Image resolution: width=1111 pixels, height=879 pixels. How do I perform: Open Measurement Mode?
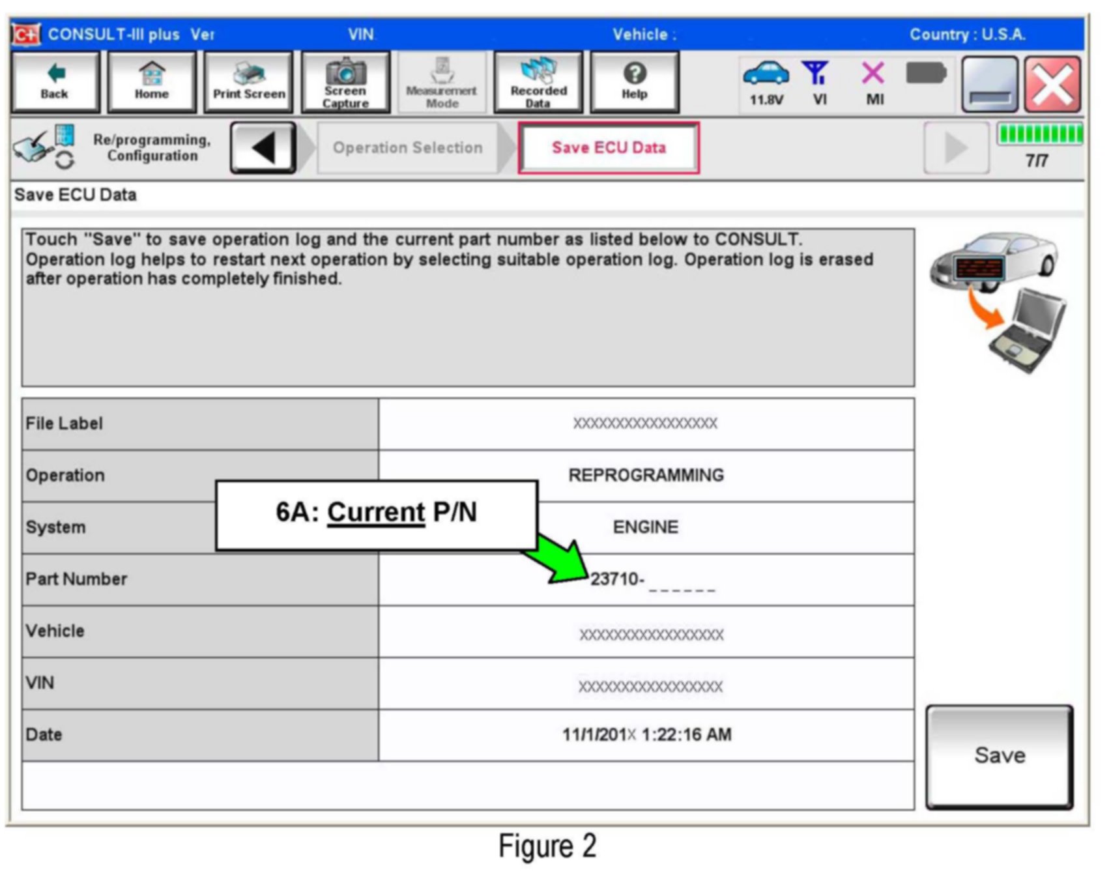pyautogui.click(x=442, y=83)
